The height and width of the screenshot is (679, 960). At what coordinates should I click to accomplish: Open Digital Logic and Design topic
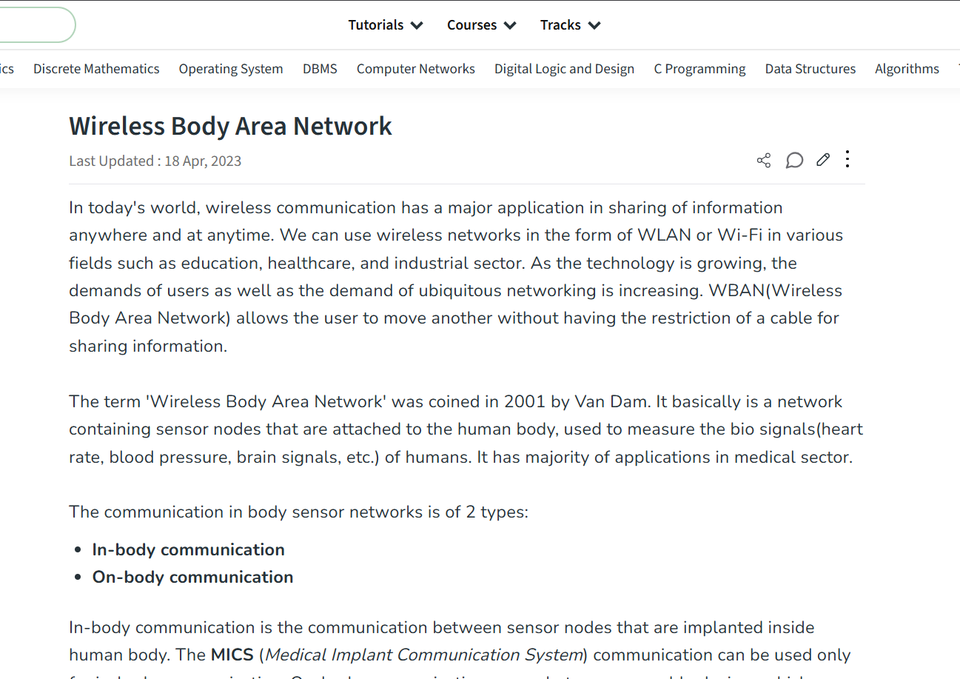point(564,69)
